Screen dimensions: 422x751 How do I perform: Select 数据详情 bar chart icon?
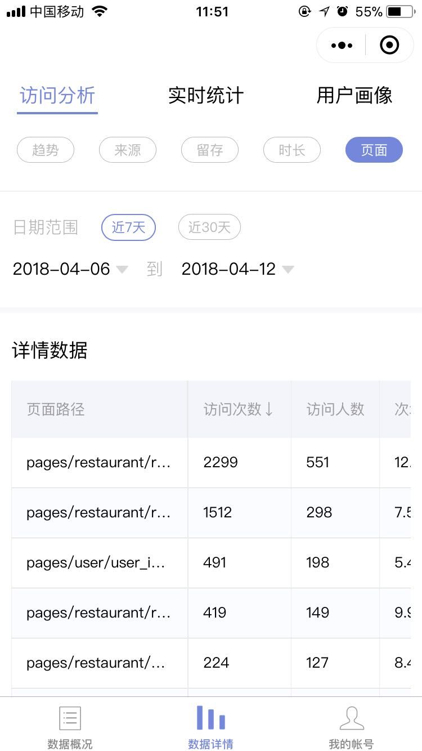tap(211, 718)
